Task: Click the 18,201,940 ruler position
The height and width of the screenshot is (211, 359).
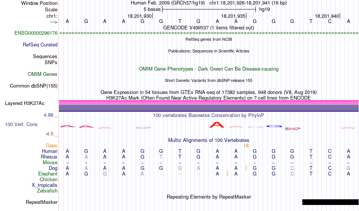Action: [327, 16]
